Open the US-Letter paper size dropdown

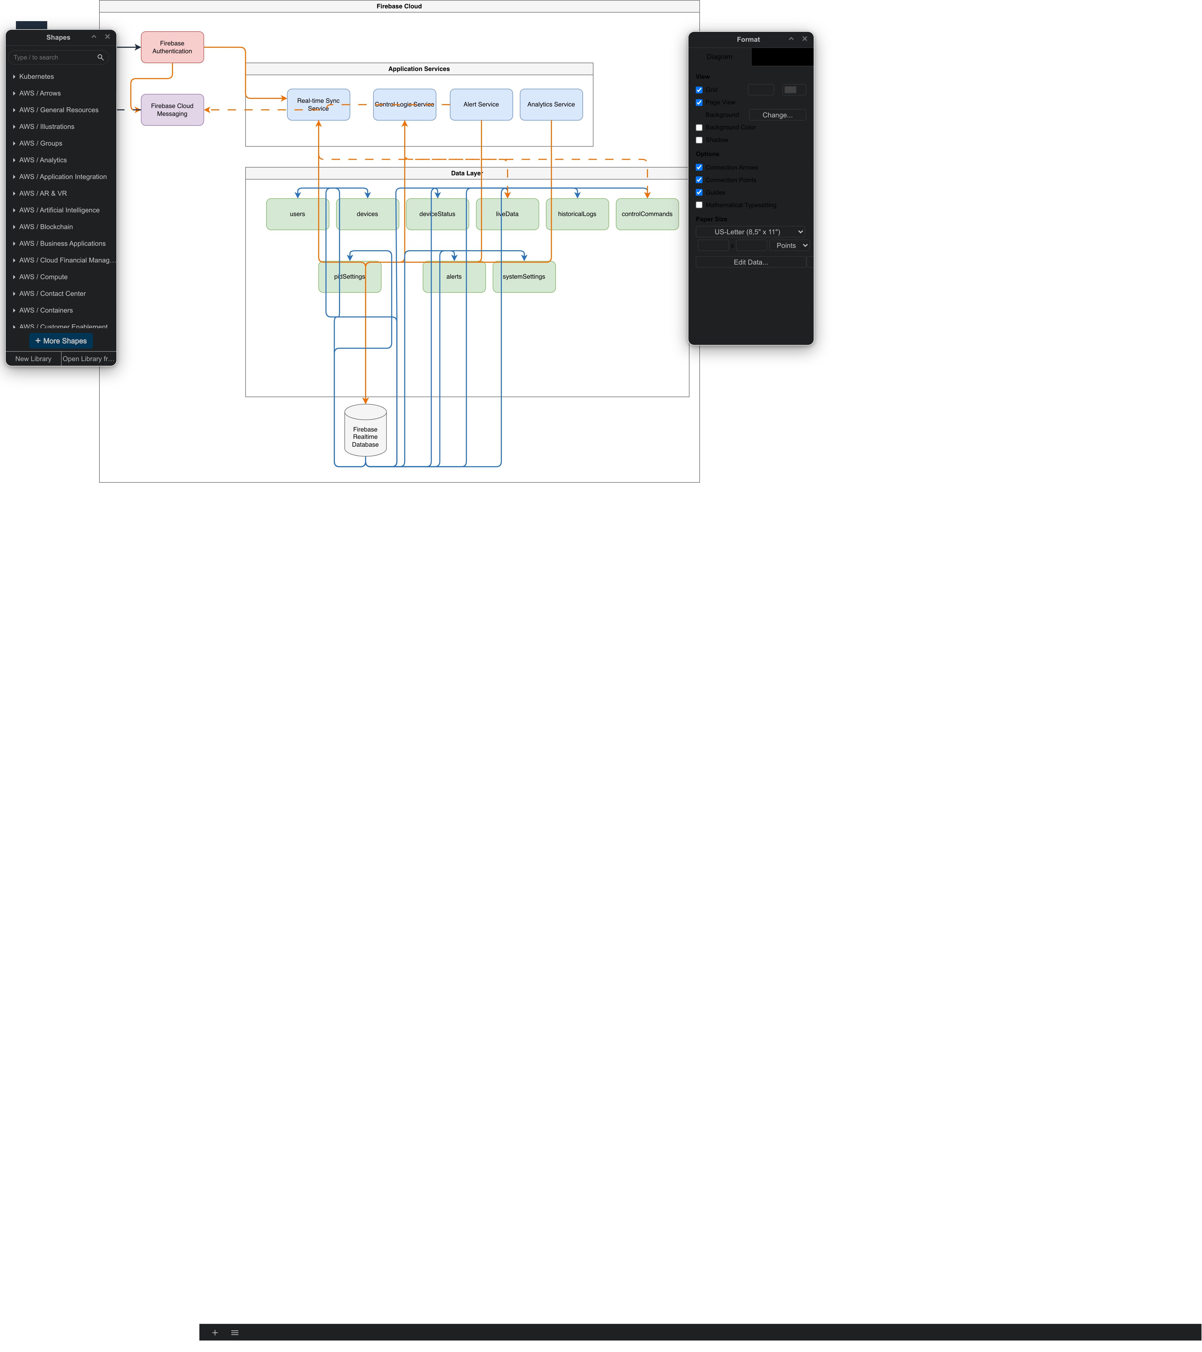(751, 232)
